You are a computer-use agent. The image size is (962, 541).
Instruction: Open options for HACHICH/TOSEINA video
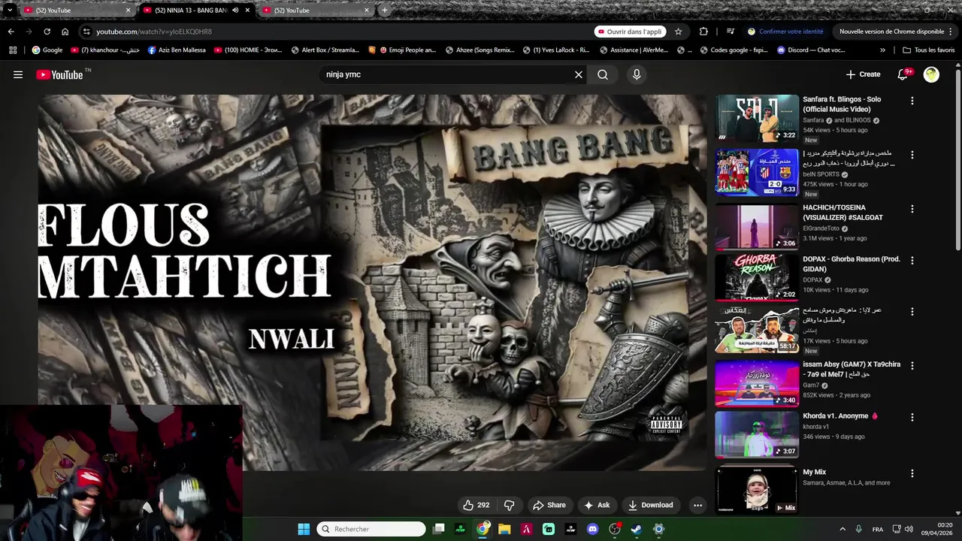click(912, 209)
